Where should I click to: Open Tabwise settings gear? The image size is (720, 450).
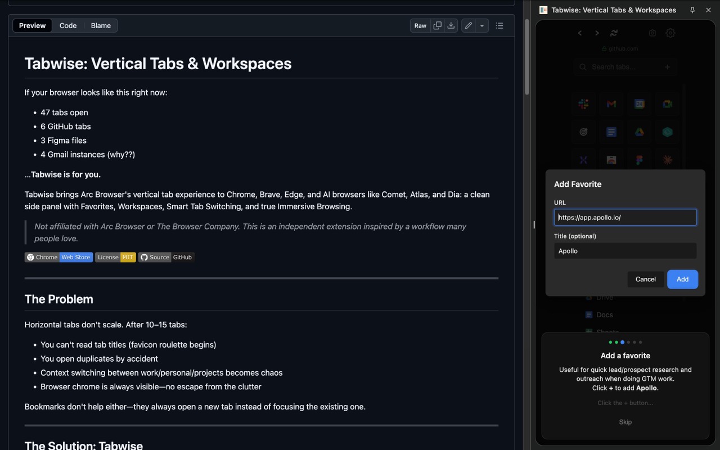pos(670,33)
